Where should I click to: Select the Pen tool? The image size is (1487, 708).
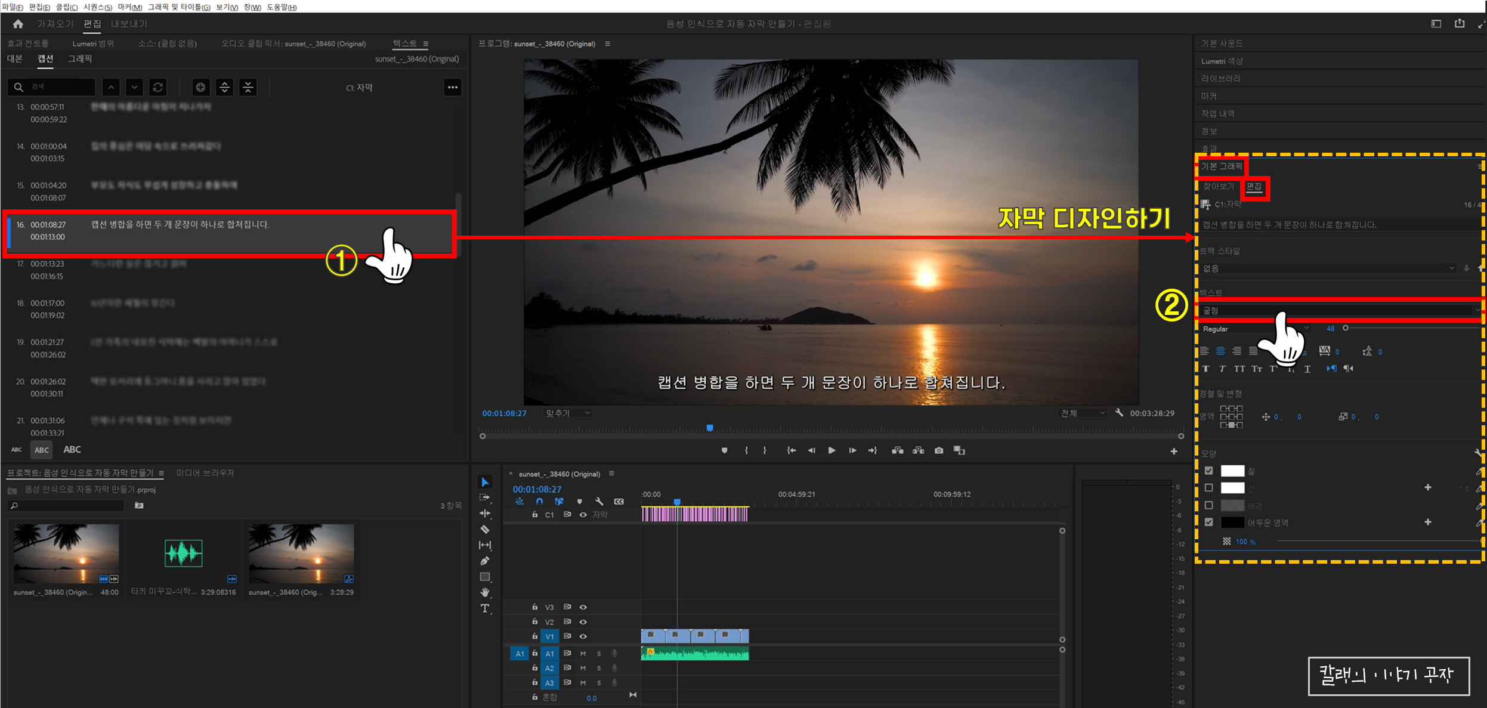point(485,561)
